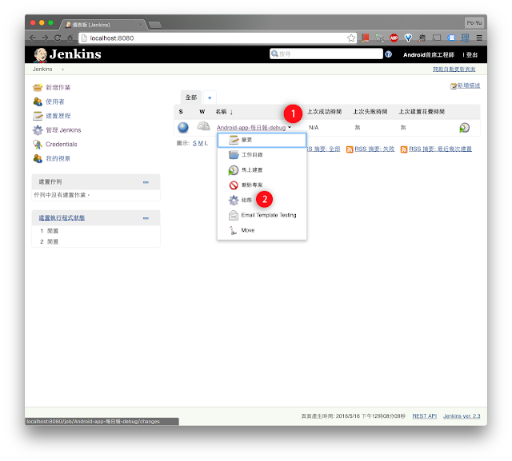The height and width of the screenshot is (461, 512).
Task: Select Move in the context menu
Action: (x=262, y=230)
